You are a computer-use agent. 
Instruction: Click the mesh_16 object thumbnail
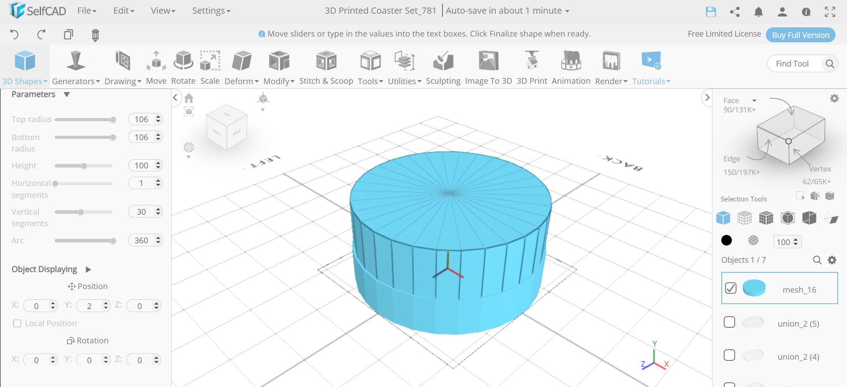point(754,288)
